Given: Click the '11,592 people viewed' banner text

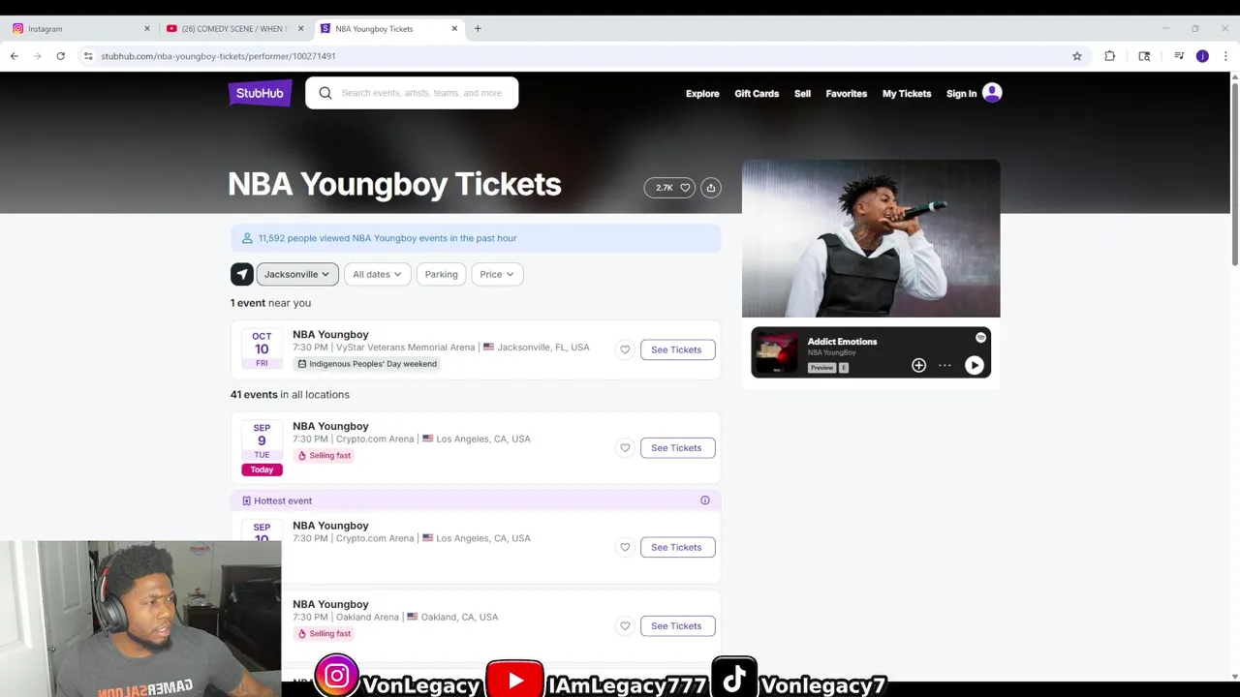Looking at the screenshot, I should [x=387, y=238].
